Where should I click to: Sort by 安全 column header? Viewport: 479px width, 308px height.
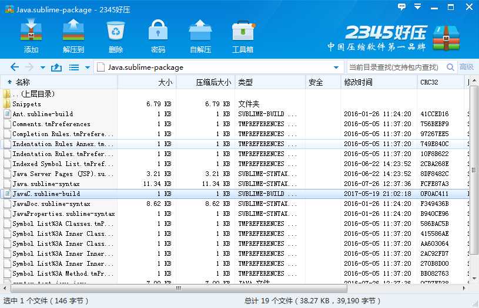[323, 82]
